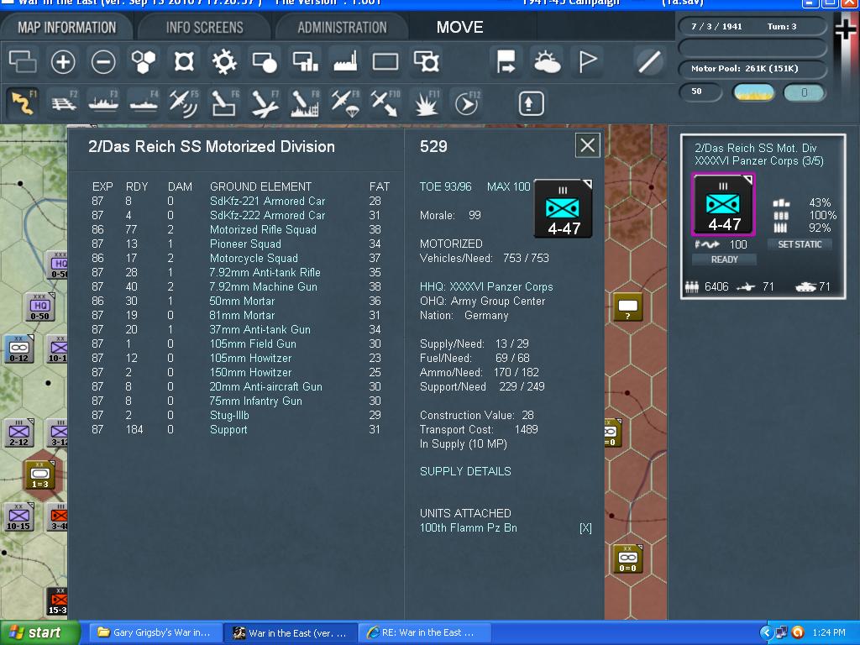Select the 10-15 infantry counter on map
860x645 pixels.
pyautogui.click(x=18, y=517)
